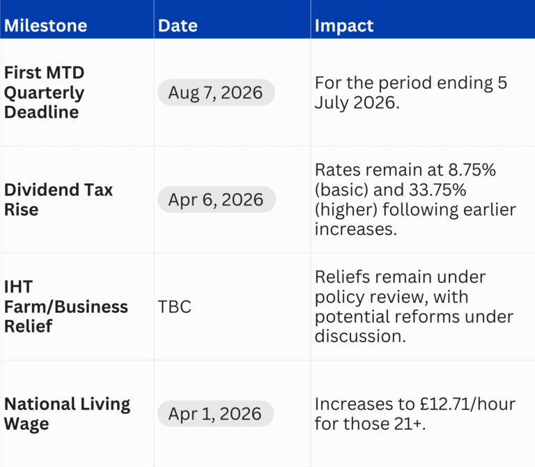This screenshot has width=535, height=467.
Task: Select the Impact column header
Action: (344, 26)
